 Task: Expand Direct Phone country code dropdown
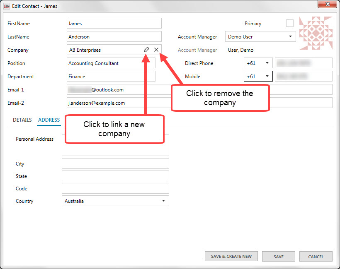pos(258,63)
